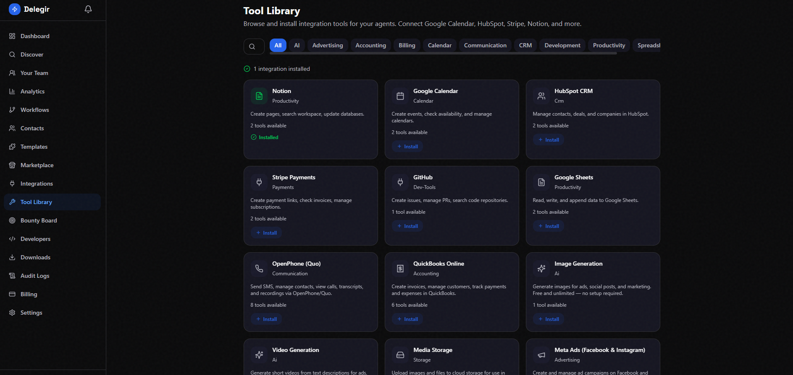The height and width of the screenshot is (375, 793).
Task: Click the OpenPhone phone icon
Action: tap(259, 269)
